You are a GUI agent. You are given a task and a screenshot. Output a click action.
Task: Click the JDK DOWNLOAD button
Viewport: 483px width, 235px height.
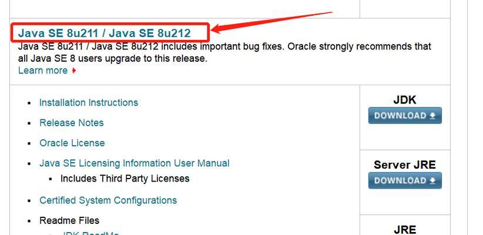pos(405,116)
